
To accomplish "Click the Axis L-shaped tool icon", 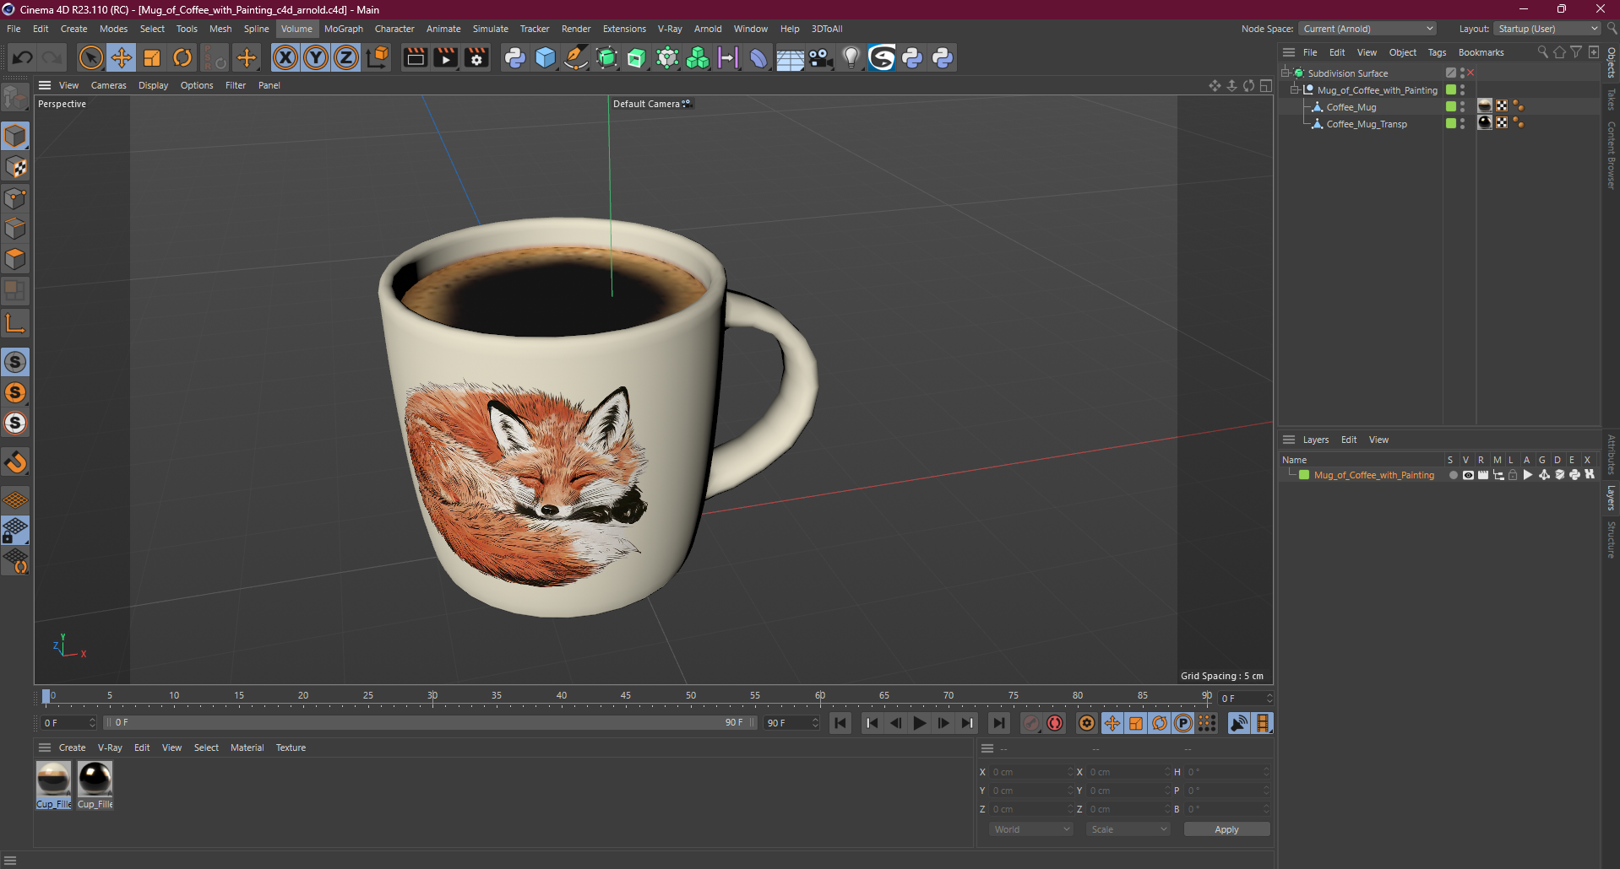I will (x=15, y=323).
